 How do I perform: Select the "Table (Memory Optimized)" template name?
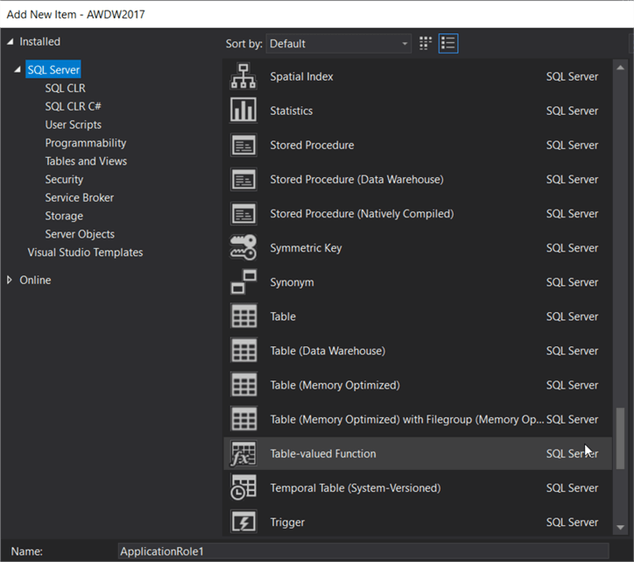pos(335,385)
